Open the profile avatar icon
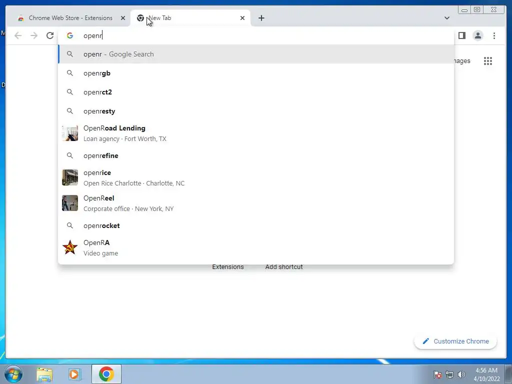Viewport: 512px width, 384px height. point(477,35)
